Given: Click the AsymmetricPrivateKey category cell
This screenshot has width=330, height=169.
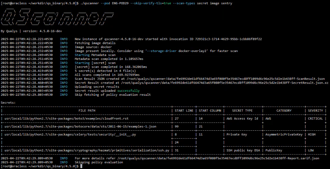Looking at the screenshot, I should tap(284, 134).
